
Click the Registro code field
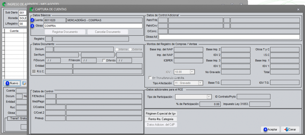[49, 39]
